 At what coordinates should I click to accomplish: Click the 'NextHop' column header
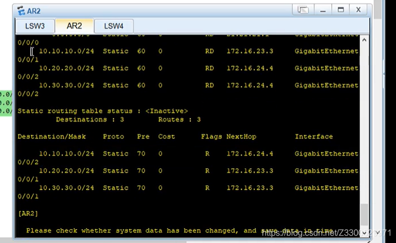coord(241,136)
